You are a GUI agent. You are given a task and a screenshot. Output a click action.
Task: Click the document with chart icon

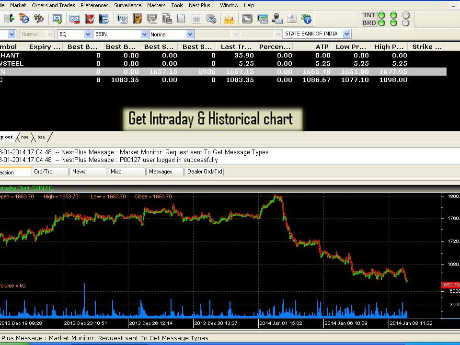[167, 19]
